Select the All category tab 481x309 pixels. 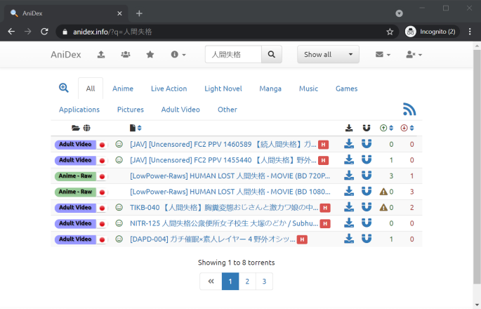[91, 88]
